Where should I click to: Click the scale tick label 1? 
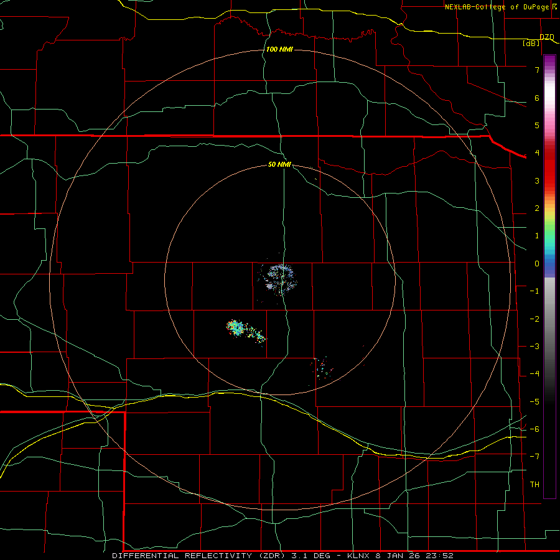pyautogui.click(x=537, y=235)
